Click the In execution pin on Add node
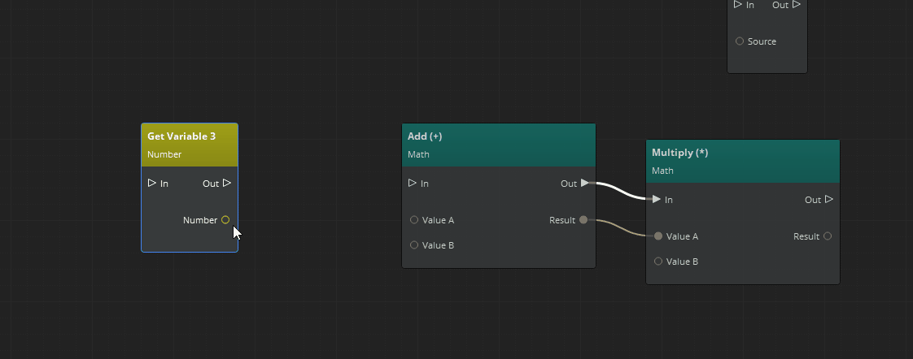This screenshot has height=359, width=913. 413,183
